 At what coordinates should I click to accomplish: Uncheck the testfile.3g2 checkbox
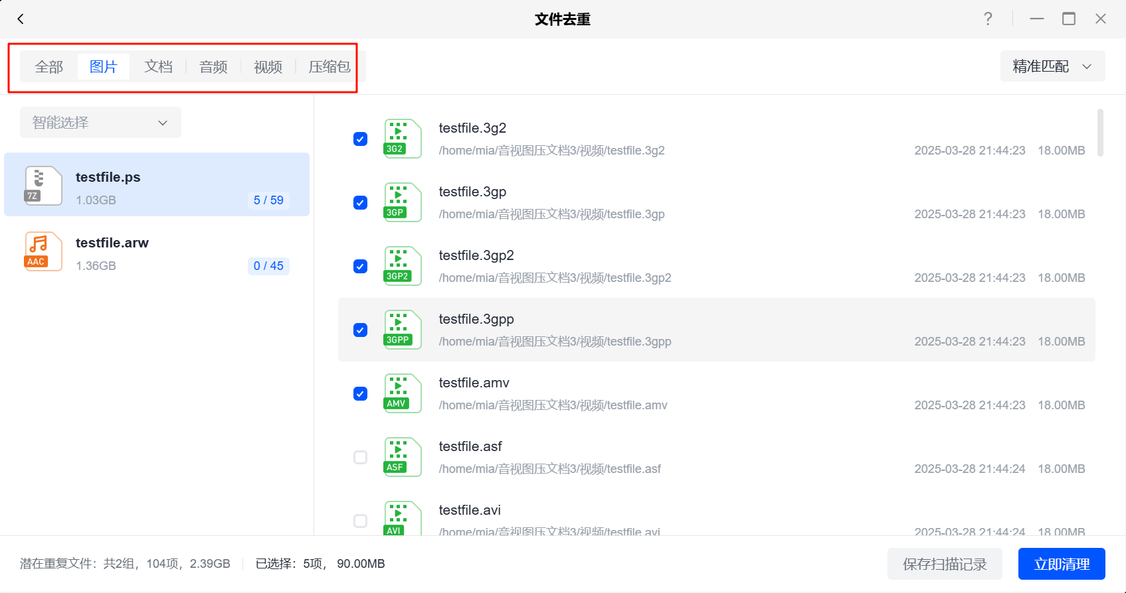(x=360, y=139)
